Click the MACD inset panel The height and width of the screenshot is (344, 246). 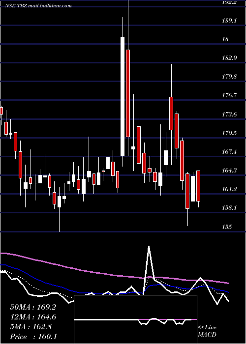point(135,319)
